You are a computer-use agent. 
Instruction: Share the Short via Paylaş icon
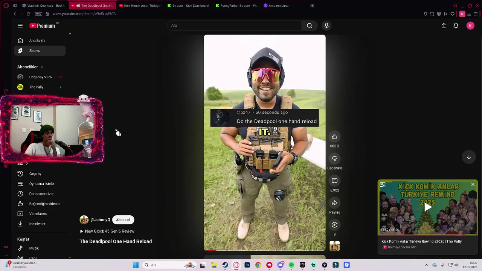point(334,203)
